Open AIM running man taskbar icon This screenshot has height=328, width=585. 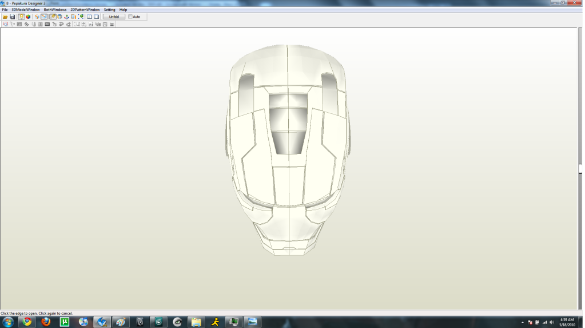coord(215,322)
